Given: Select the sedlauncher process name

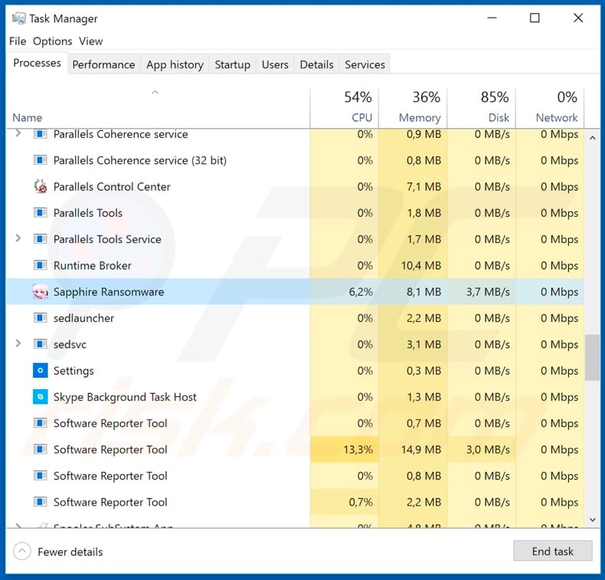Looking at the screenshot, I should coord(83,318).
